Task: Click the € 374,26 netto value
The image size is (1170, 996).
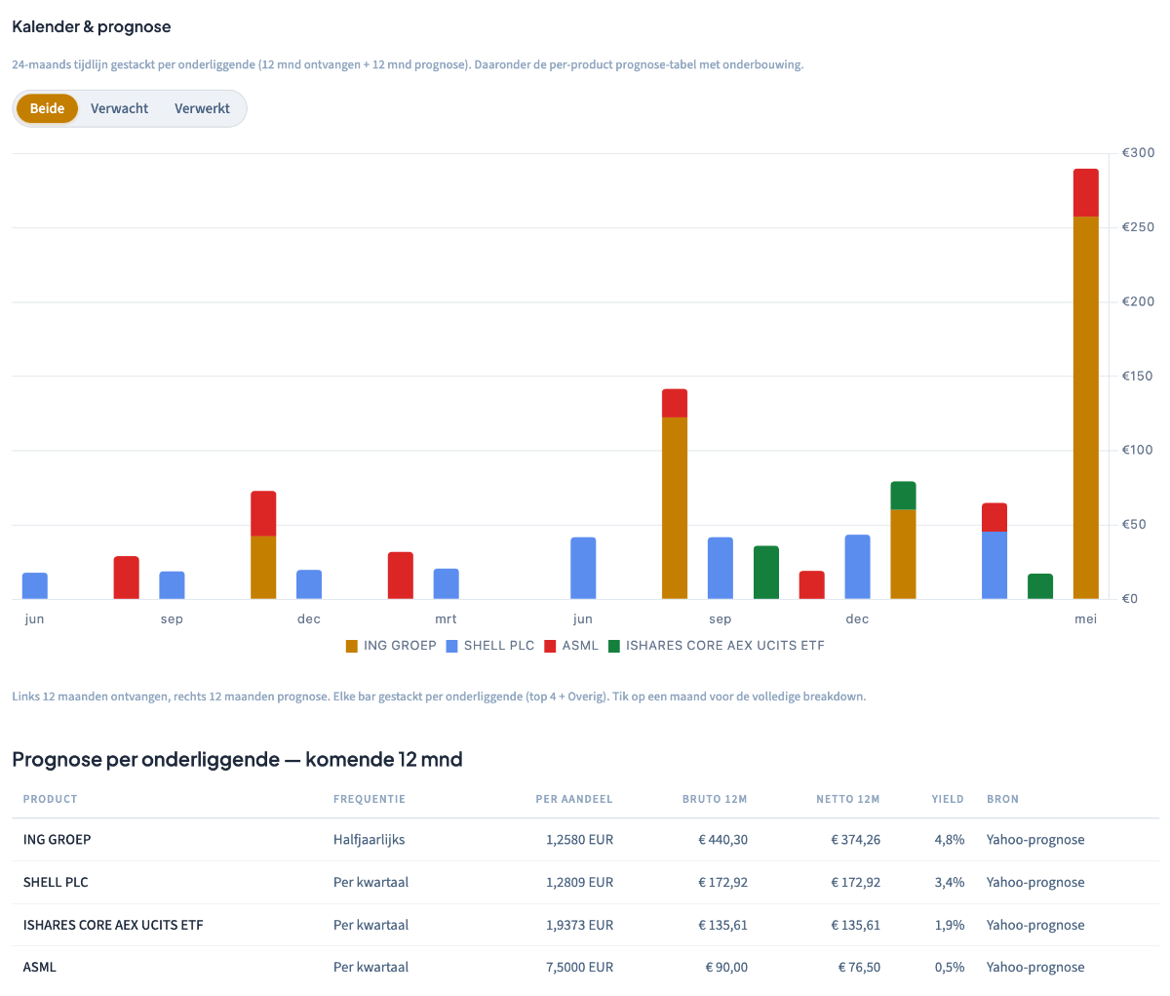Action: (855, 840)
